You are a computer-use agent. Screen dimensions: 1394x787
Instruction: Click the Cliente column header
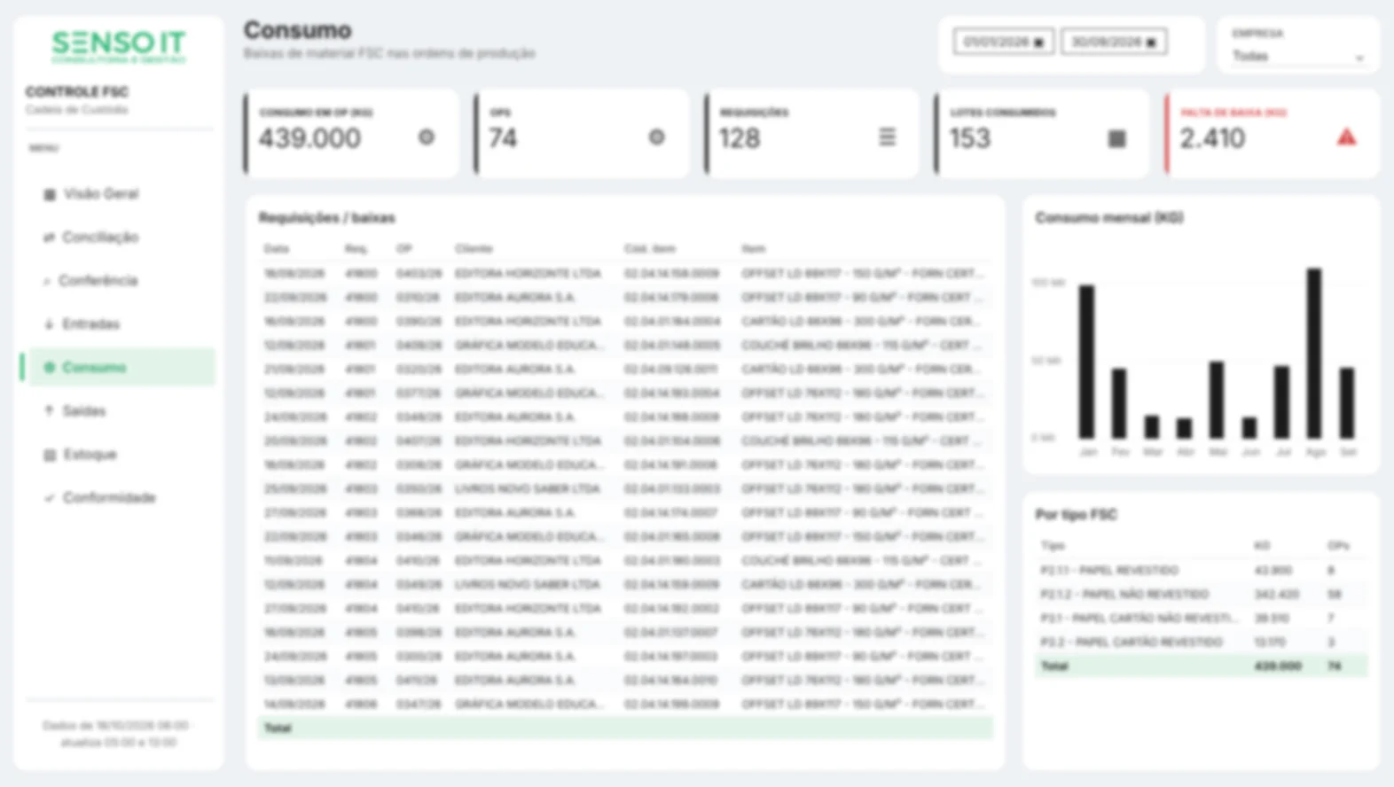(474, 249)
